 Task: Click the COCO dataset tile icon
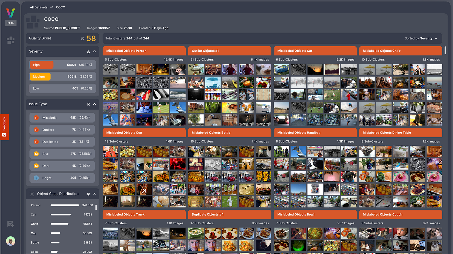[33, 22]
